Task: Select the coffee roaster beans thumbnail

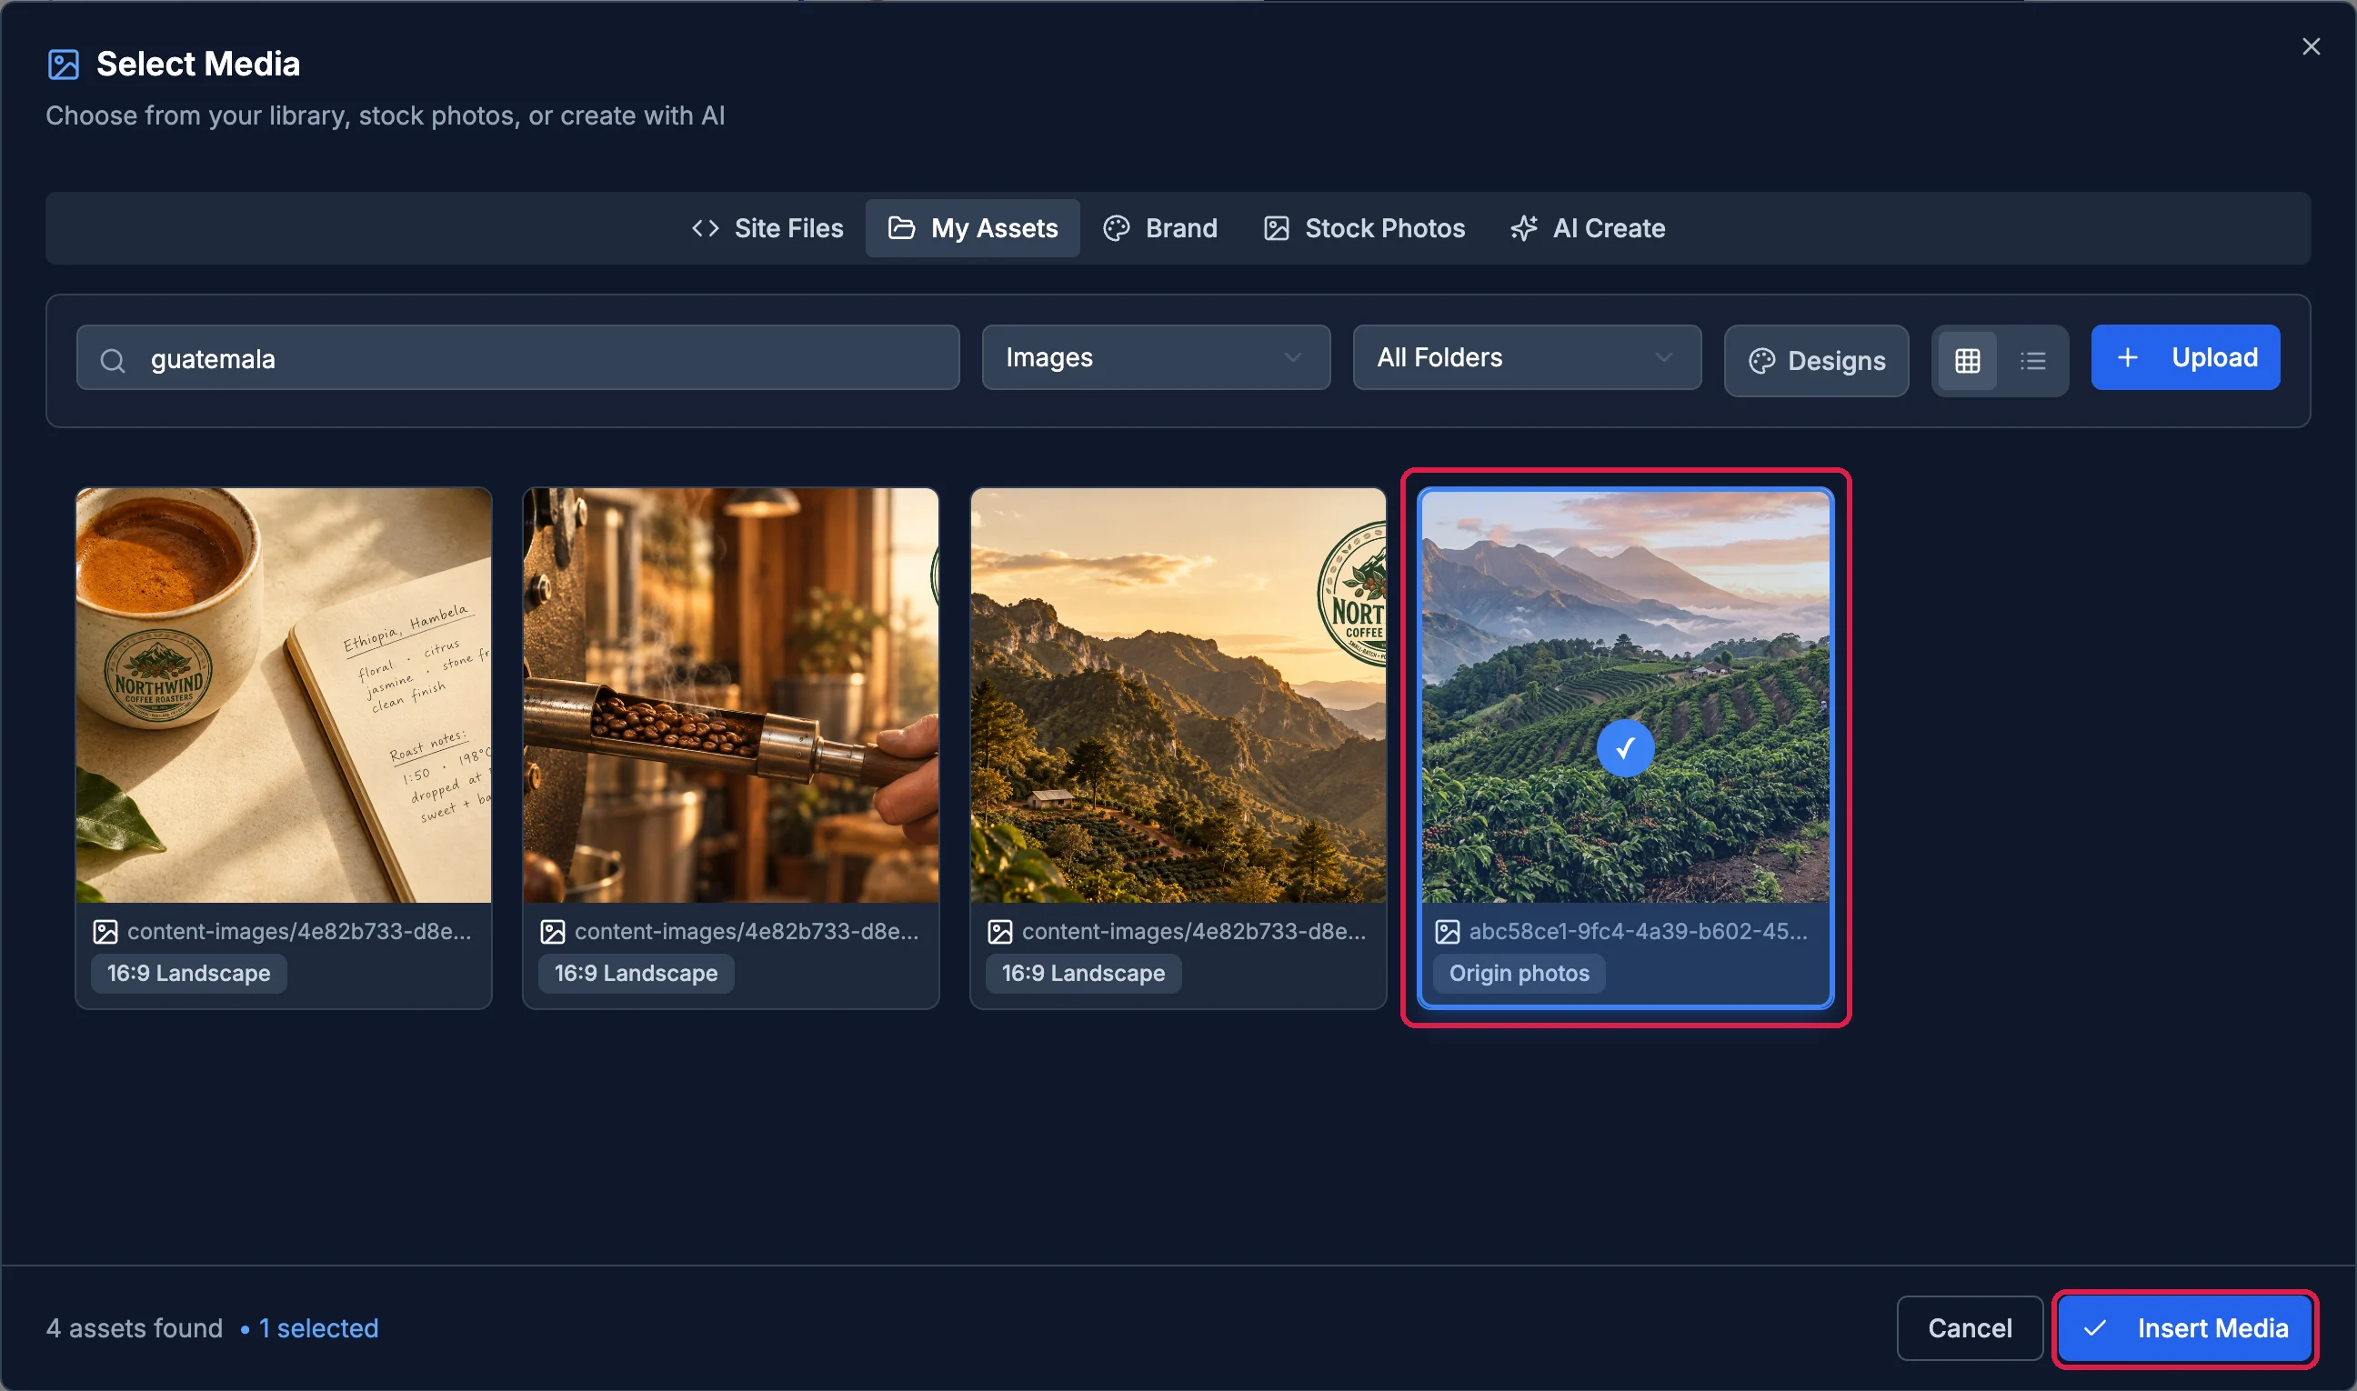Action: (730, 695)
